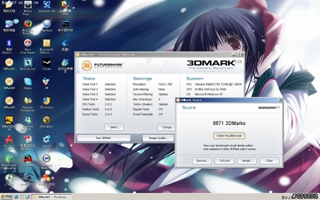Click the 'Game Test 1' row
This screenshot has width=320, height=200.
pos(99,84)
